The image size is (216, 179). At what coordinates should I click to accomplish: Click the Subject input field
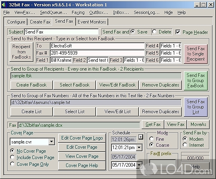[61, 32]
